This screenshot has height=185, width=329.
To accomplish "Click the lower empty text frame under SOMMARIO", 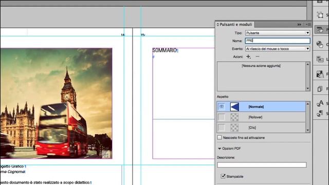I will click(184, 139).
